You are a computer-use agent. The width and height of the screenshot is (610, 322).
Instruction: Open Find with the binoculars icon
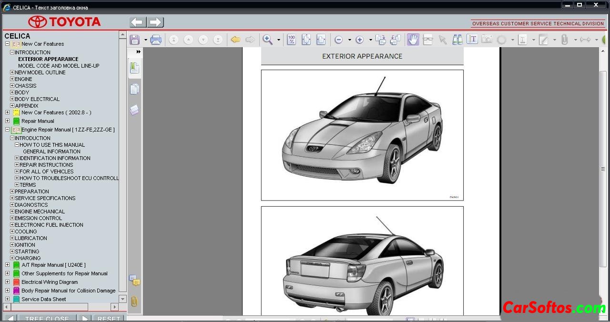[x=457, y=40]
